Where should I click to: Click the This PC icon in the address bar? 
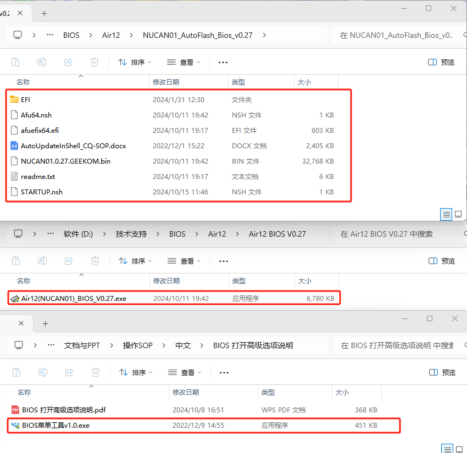pos(17,35)
